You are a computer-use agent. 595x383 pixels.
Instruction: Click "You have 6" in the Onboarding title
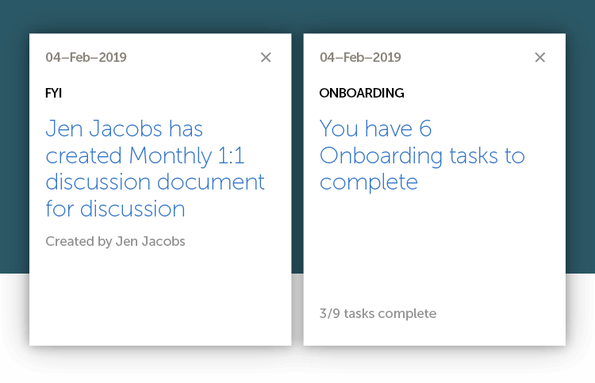[x=375, y=128]
